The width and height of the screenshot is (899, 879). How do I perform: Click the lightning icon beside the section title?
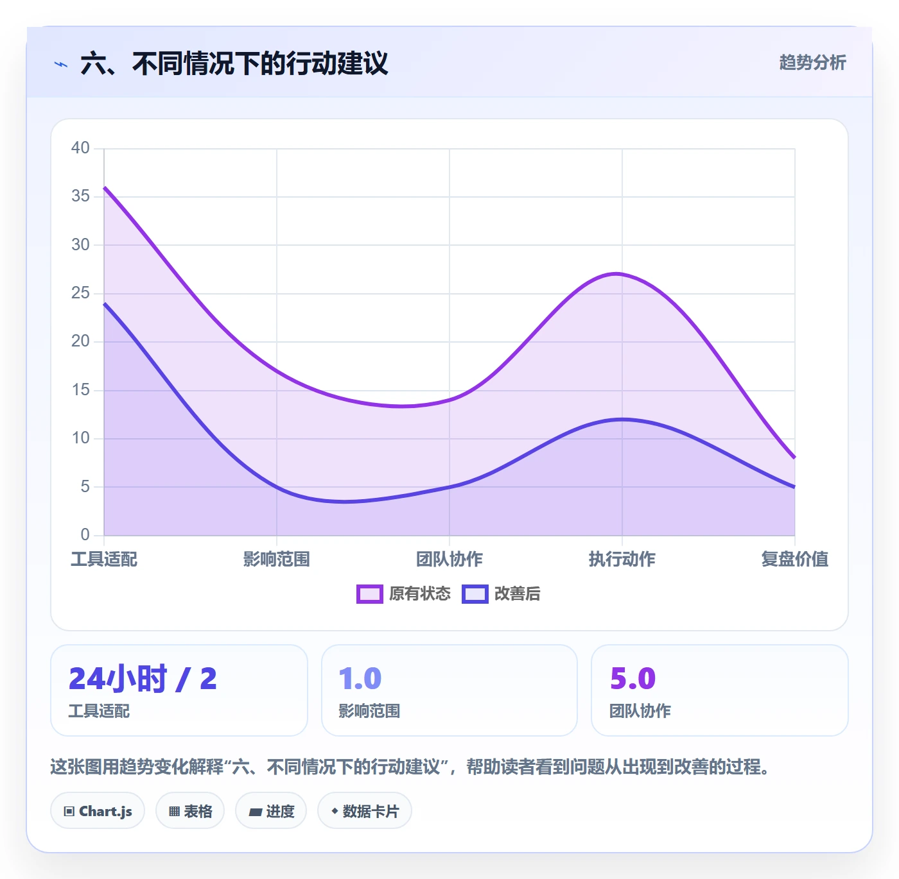(x=61, y=64)
